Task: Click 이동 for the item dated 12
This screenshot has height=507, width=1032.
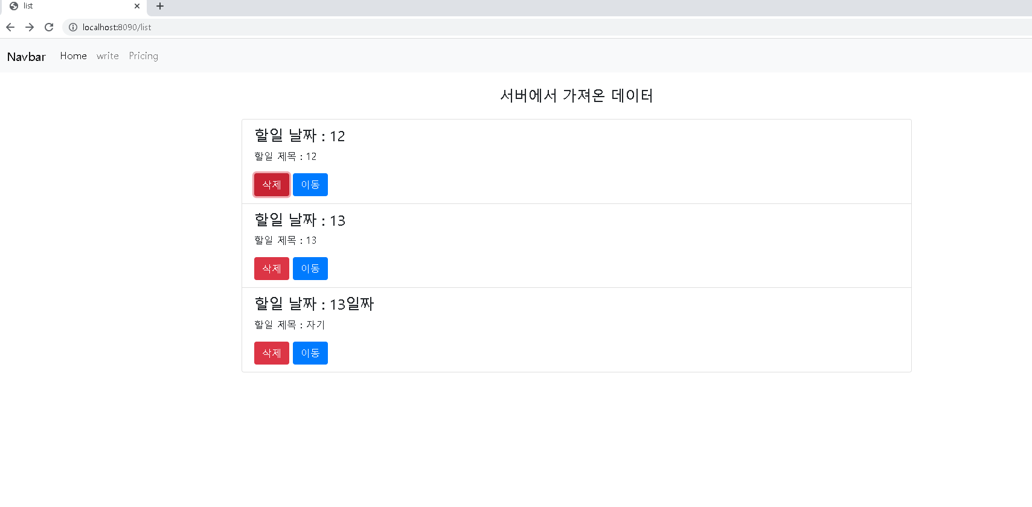Action: point(310,185)
